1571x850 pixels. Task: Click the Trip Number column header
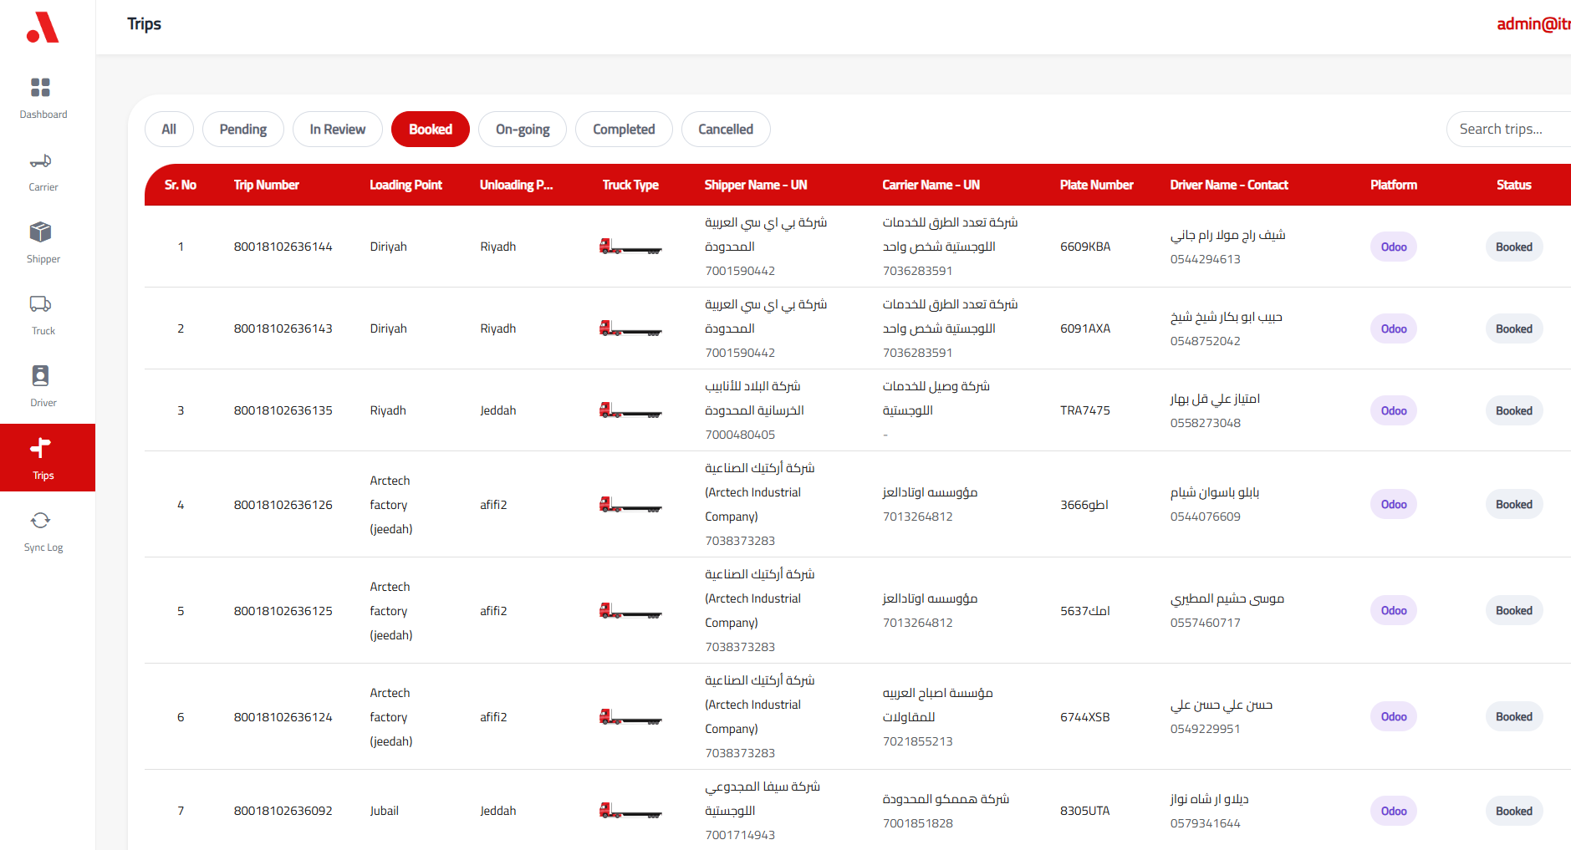click(x=267, y=185)
